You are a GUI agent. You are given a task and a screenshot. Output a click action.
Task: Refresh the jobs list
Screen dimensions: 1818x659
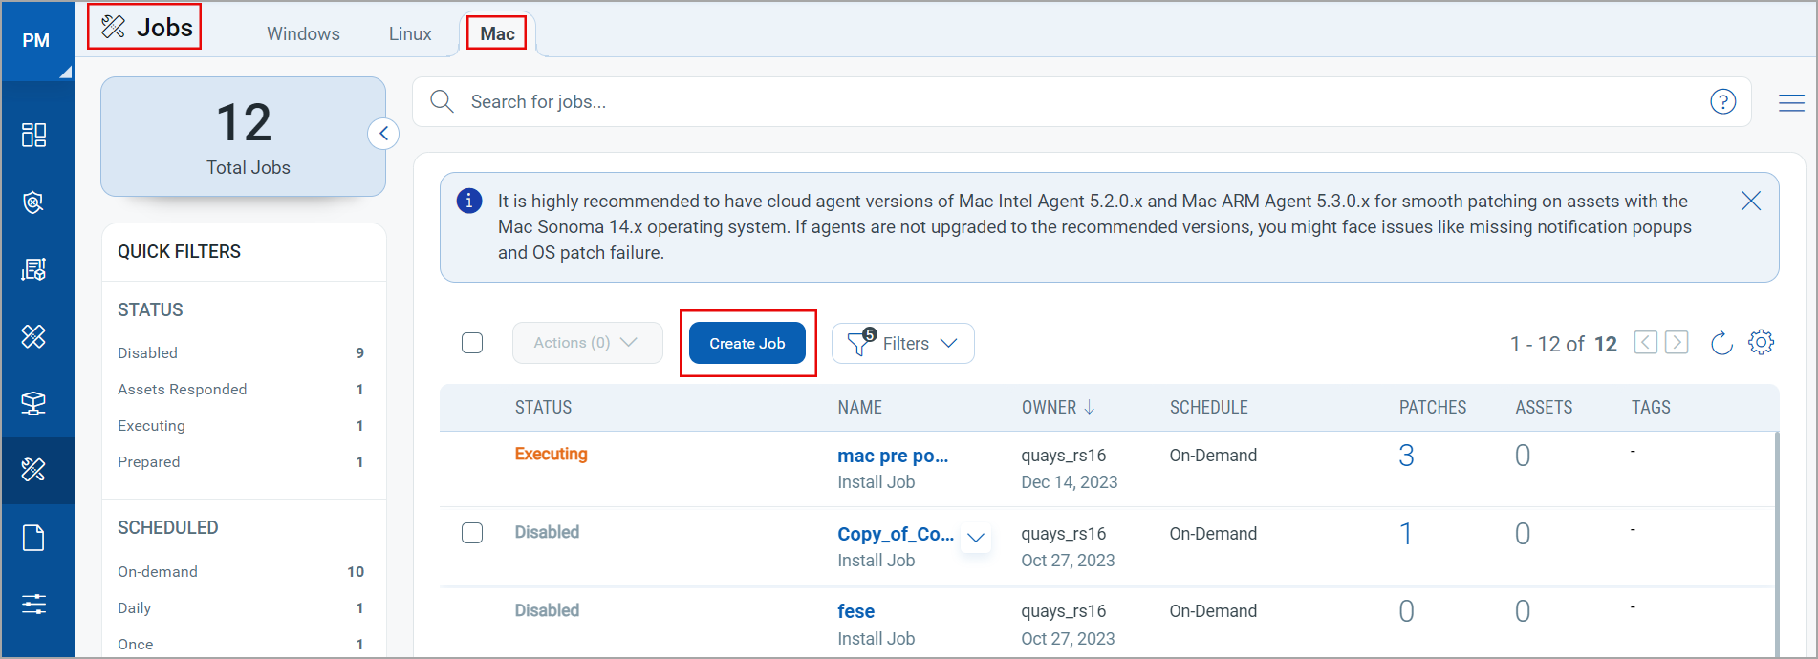tap(1721, 343)
